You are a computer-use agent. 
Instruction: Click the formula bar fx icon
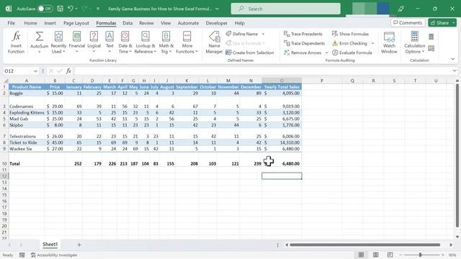[x=68, y=71]
